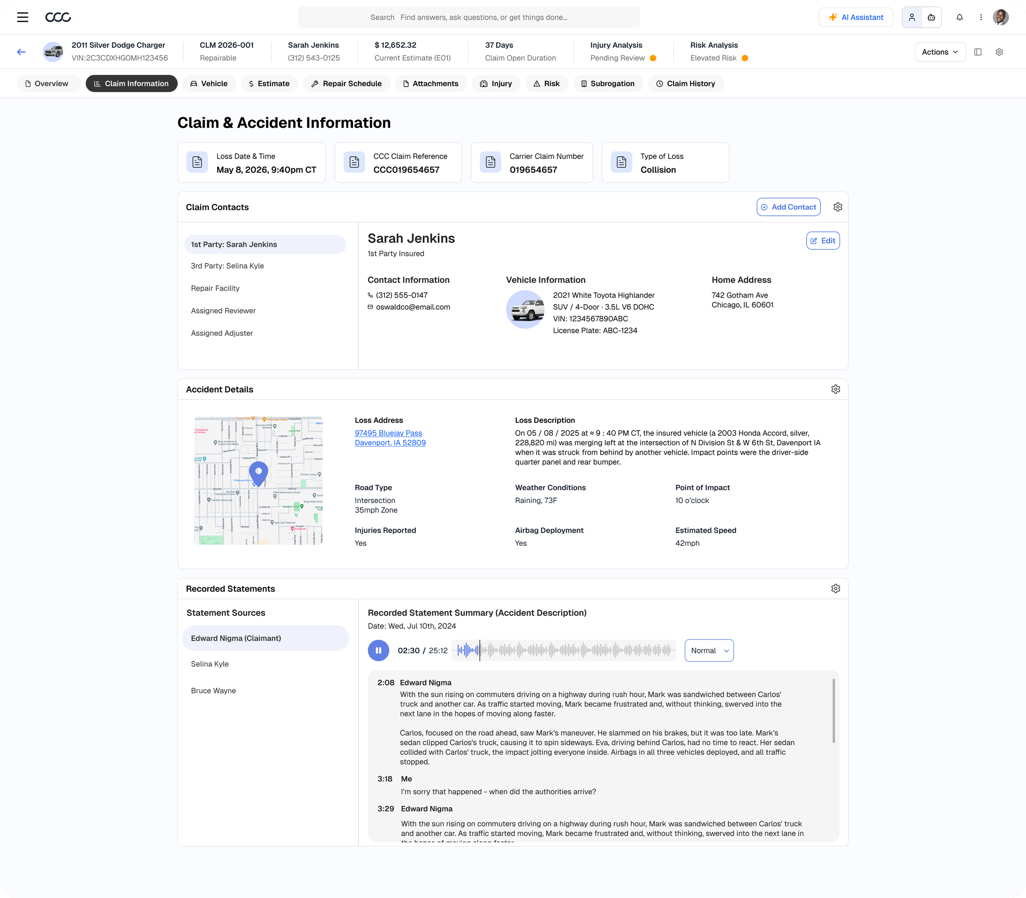The image size is (1026, 898).
Task: Click the search input field
Action: tap(469, 17)
